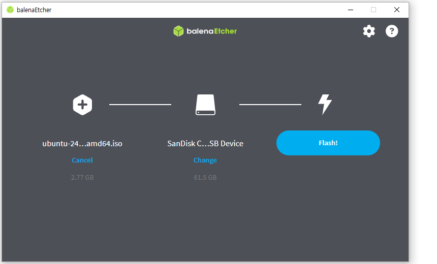Cancel the selected Ubuntu image
Viewport: 437px width, 264px height.
[x=82, y=160]
